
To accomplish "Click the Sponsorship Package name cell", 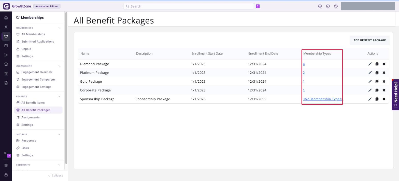I will tap(97, 99).
